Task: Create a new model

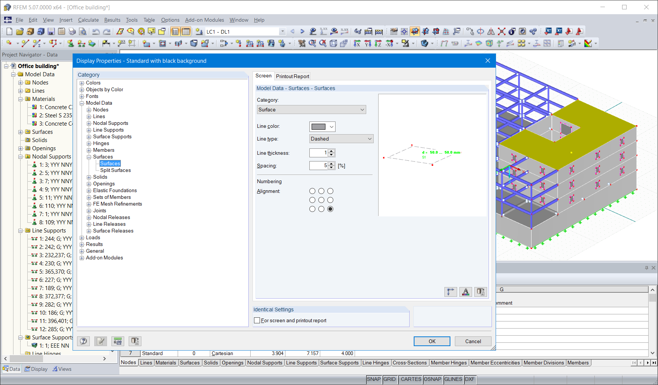Action: (9, 31)
